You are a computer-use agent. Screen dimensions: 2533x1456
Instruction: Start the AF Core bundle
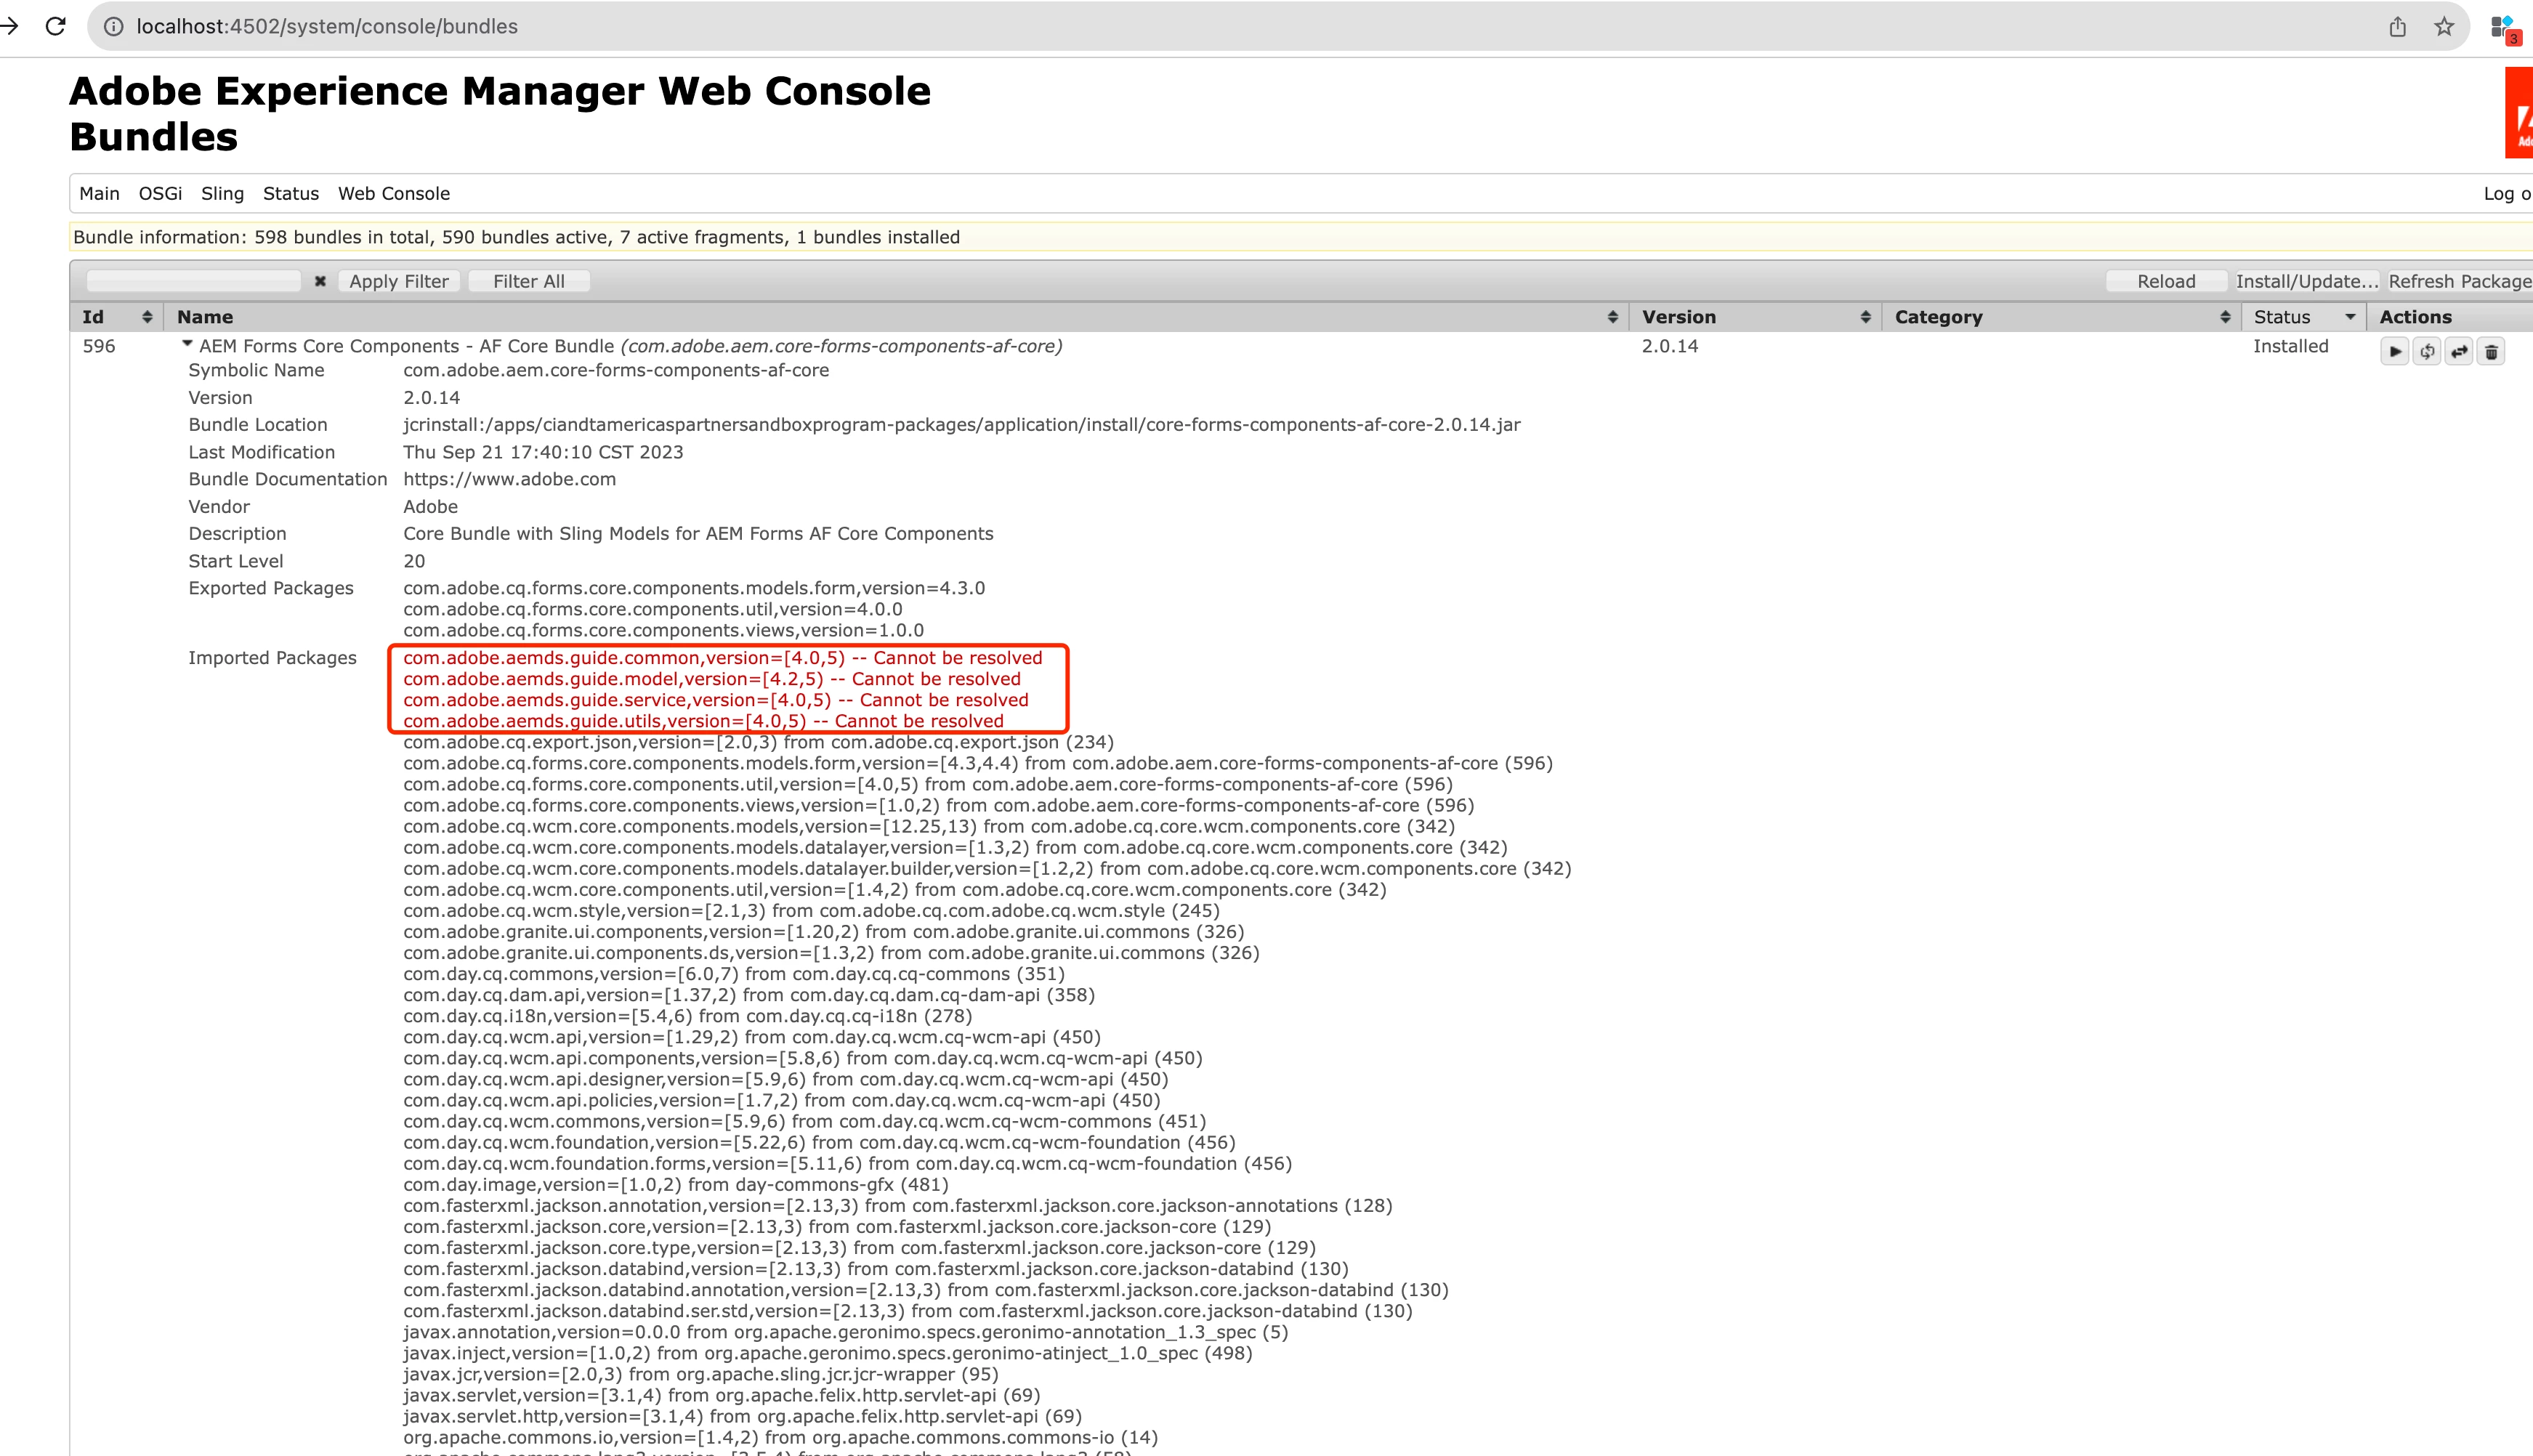click(x=2394, y=351)
